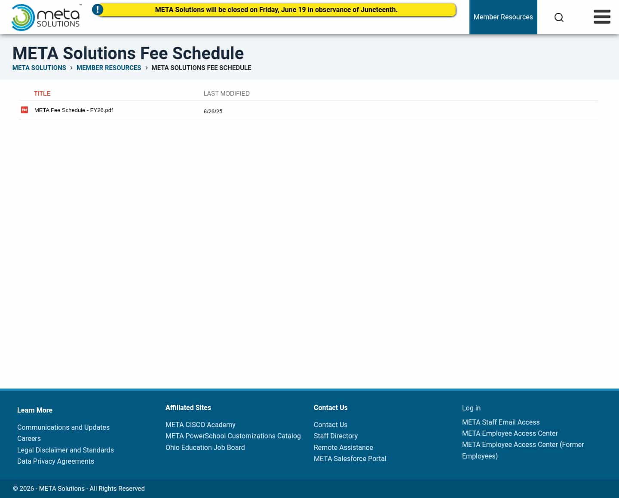Click the red PDF file icon

[25, 110]
